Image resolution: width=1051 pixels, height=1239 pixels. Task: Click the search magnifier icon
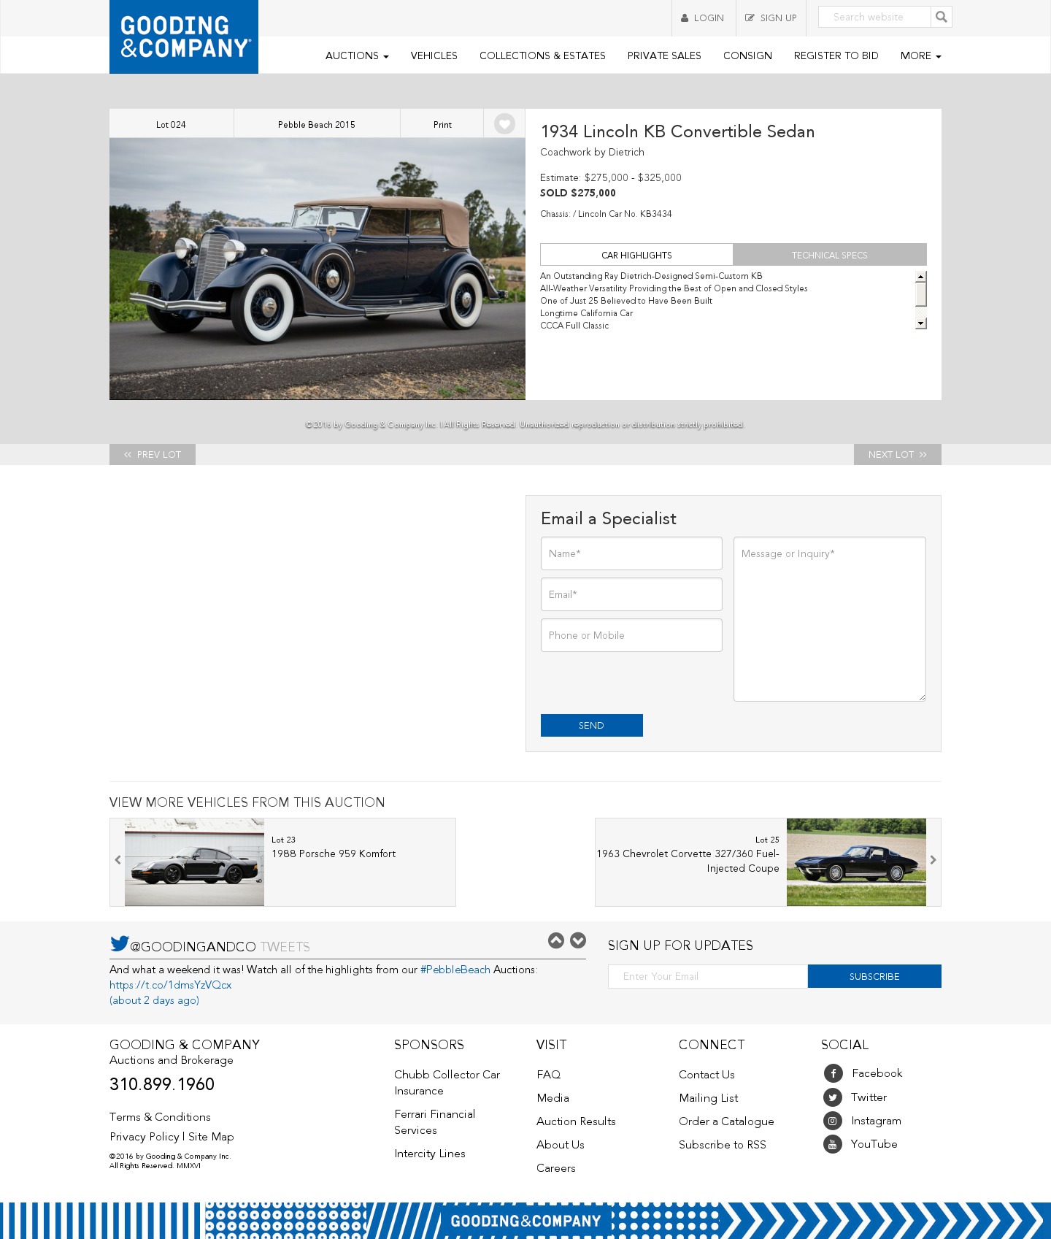[x=942, y=17]
